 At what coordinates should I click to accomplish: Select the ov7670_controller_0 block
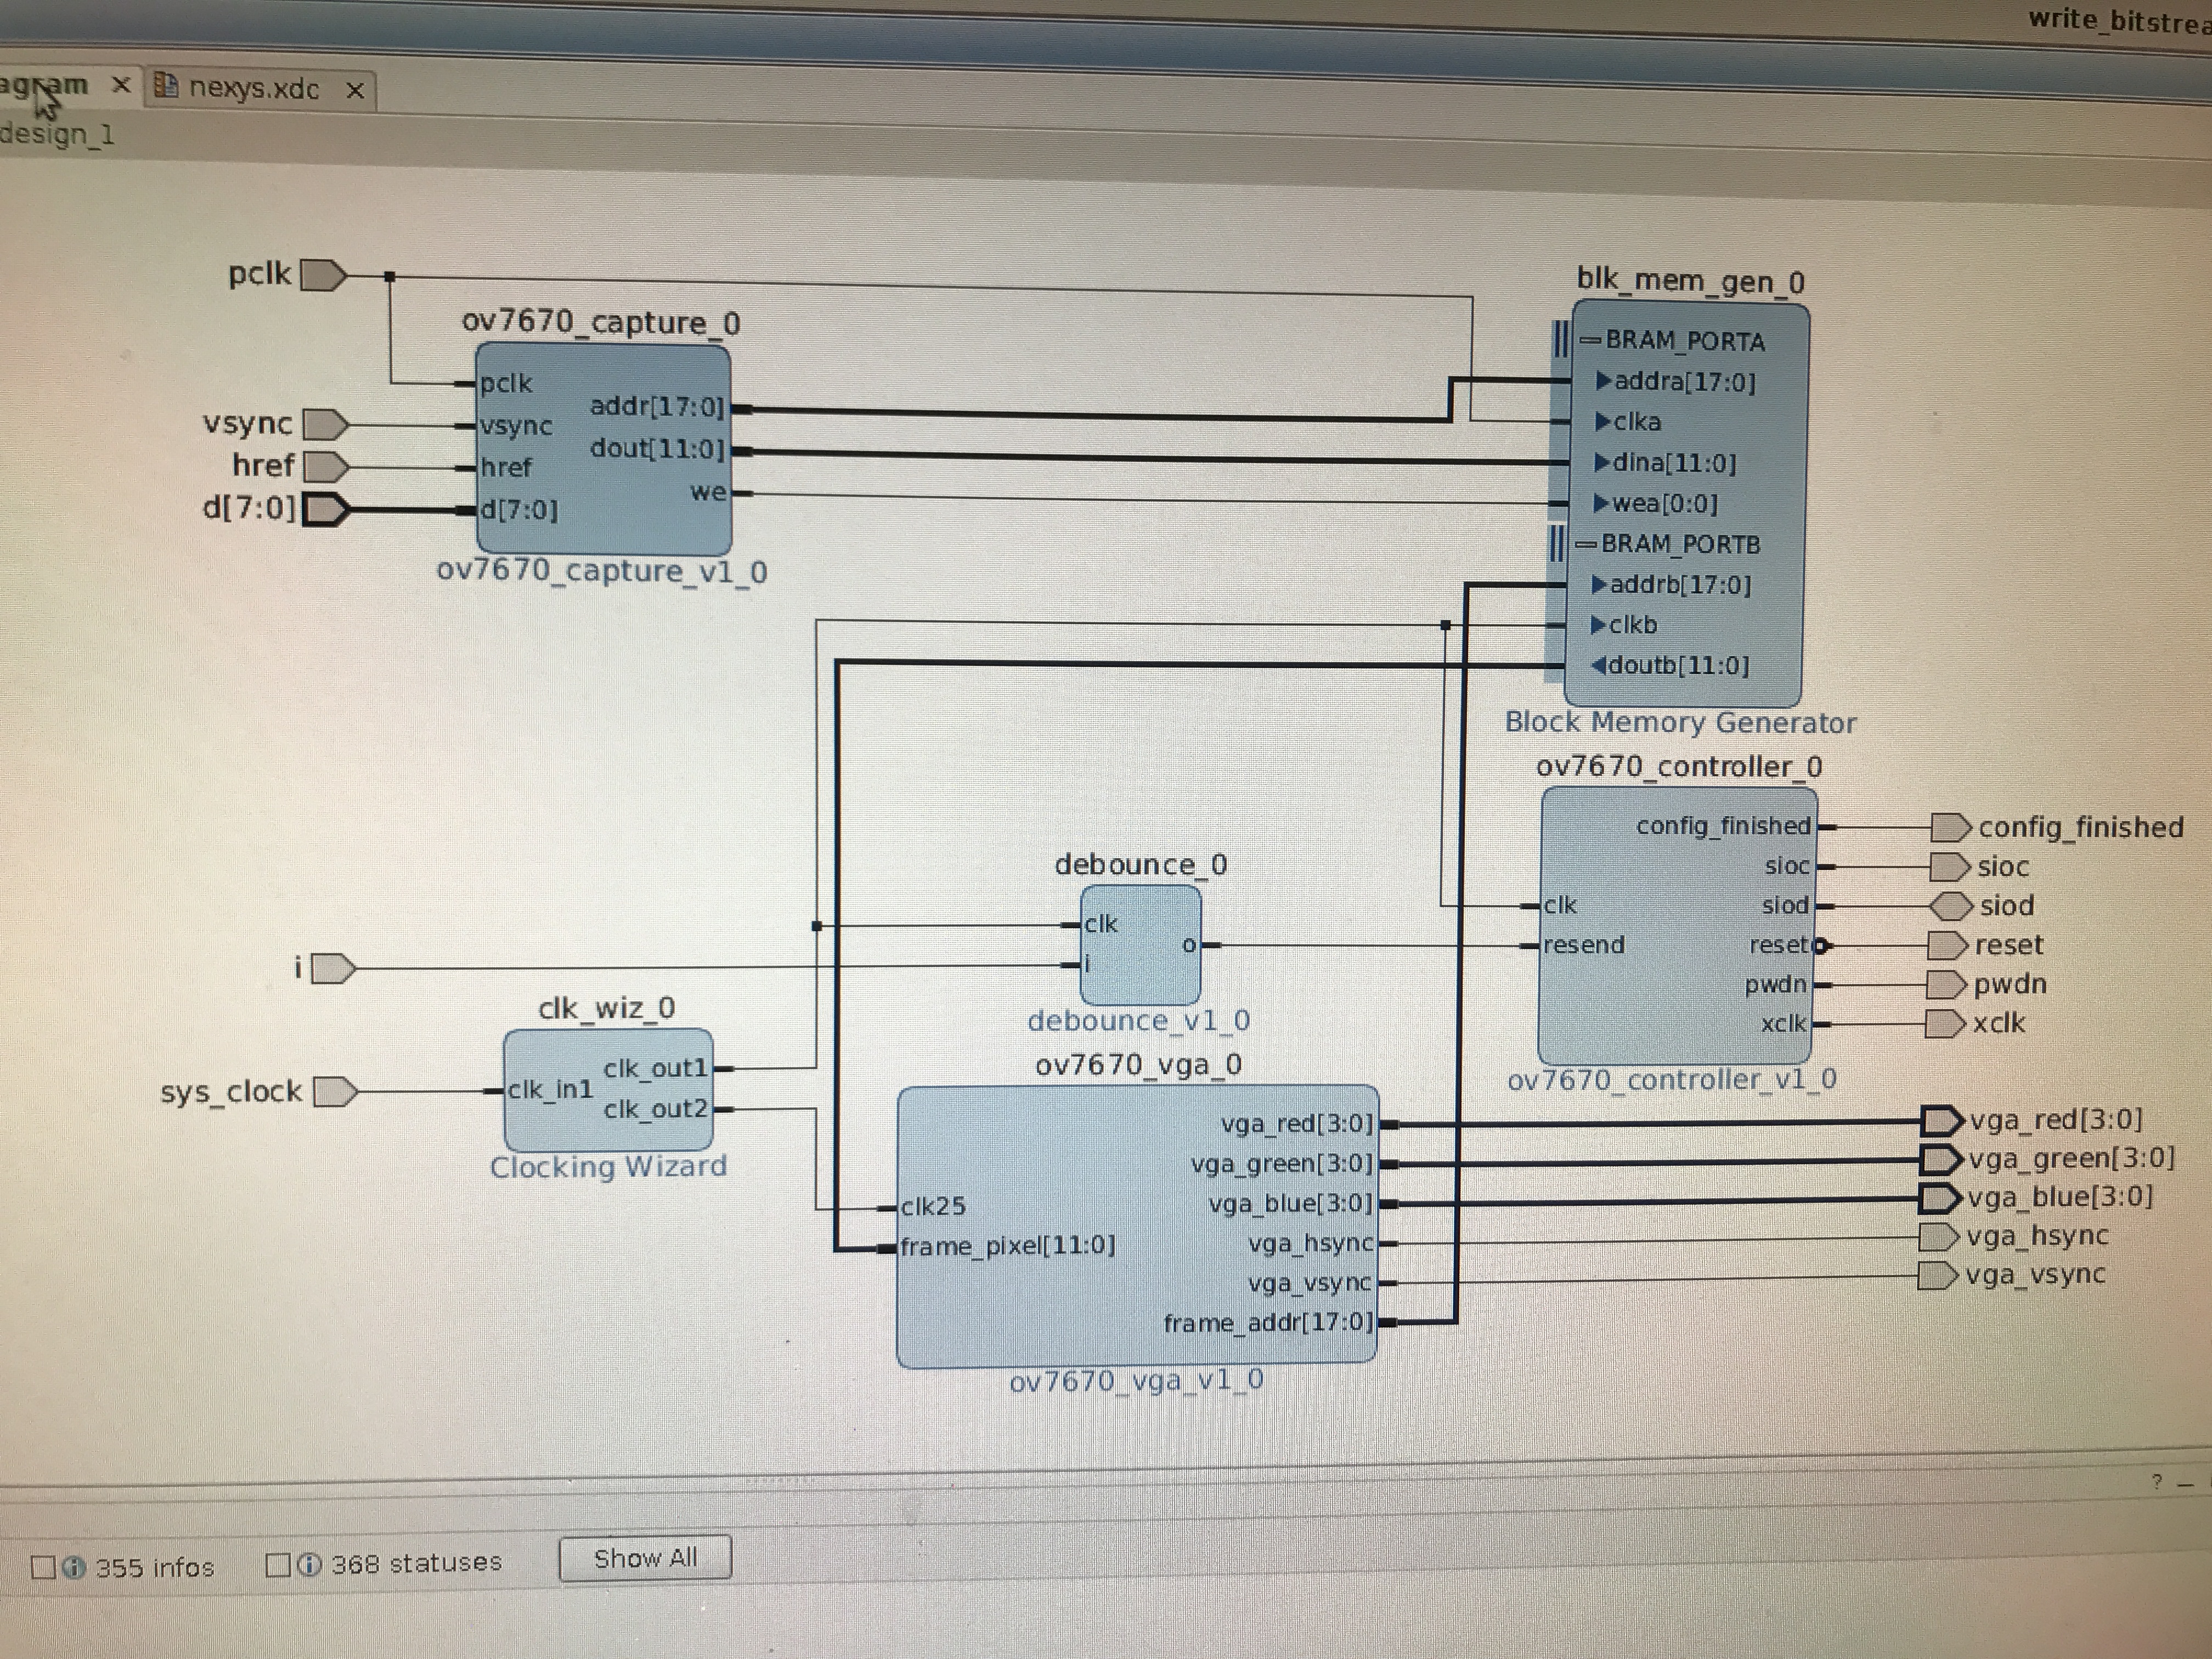pos(1677,925)
